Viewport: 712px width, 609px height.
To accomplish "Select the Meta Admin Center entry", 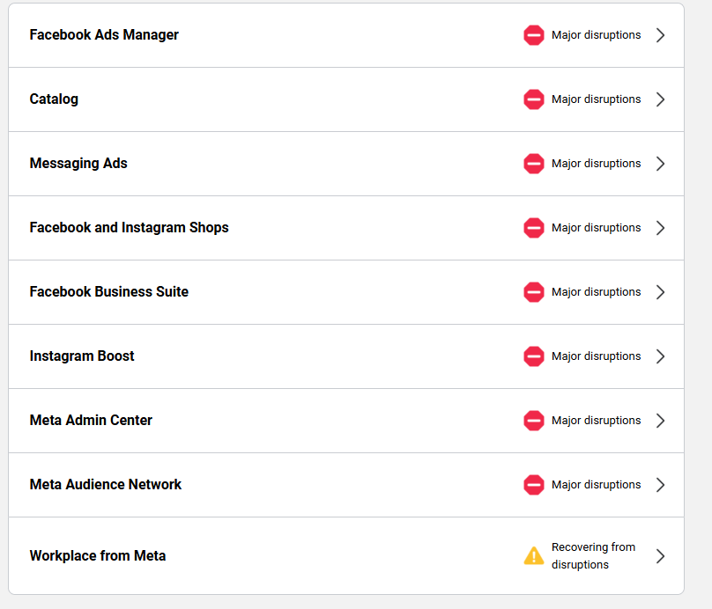I will (91, 421).
